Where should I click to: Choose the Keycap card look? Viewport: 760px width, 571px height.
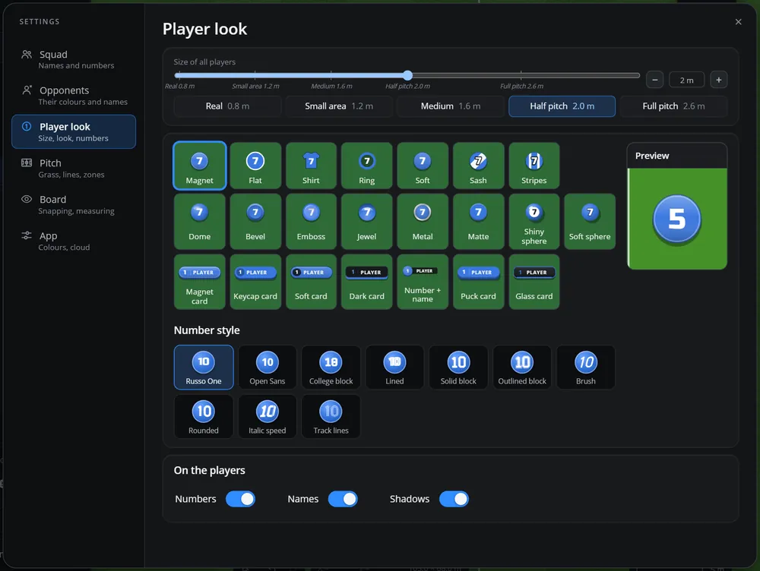point(255,282)
